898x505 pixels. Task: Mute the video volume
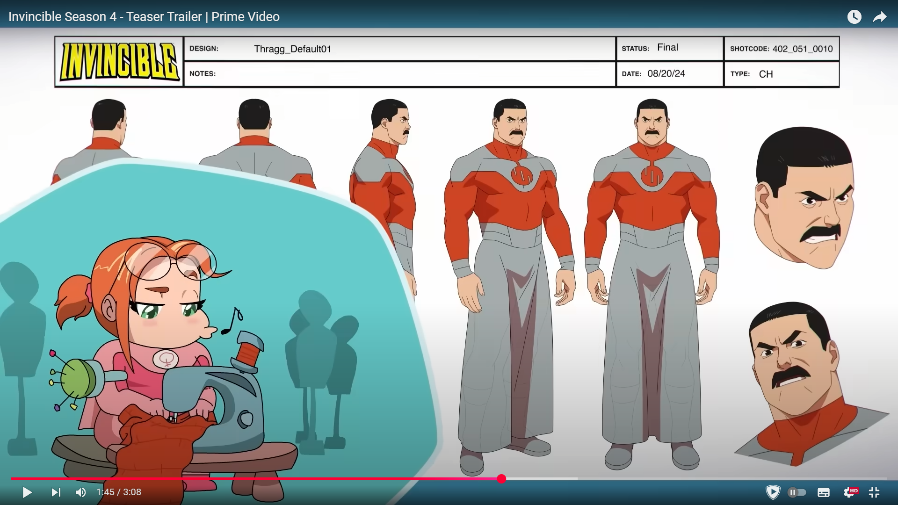[x=81, y=492]
